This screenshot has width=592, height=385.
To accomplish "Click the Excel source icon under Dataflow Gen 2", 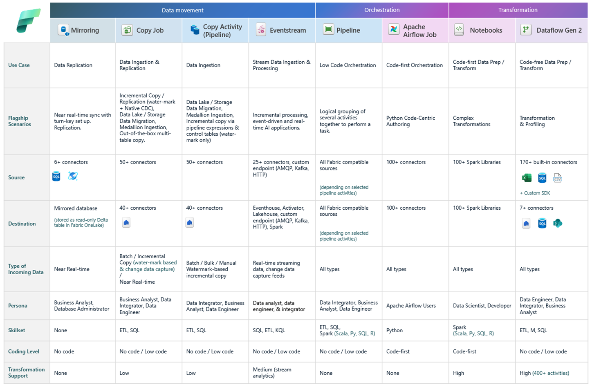I will pyautogui.click(x=527, y=178).
